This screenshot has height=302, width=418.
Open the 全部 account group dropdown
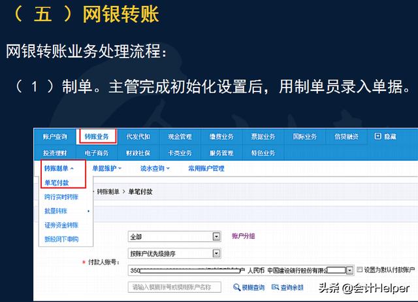[174, 237]
